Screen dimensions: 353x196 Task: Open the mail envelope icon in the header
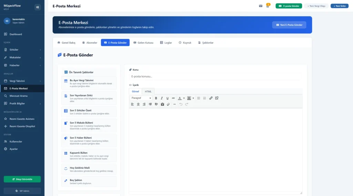click(x=261, y=6)
